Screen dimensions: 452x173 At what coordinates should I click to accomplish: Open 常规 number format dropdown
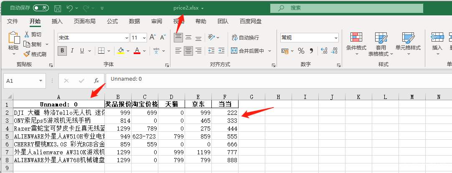tap(336, 37)
